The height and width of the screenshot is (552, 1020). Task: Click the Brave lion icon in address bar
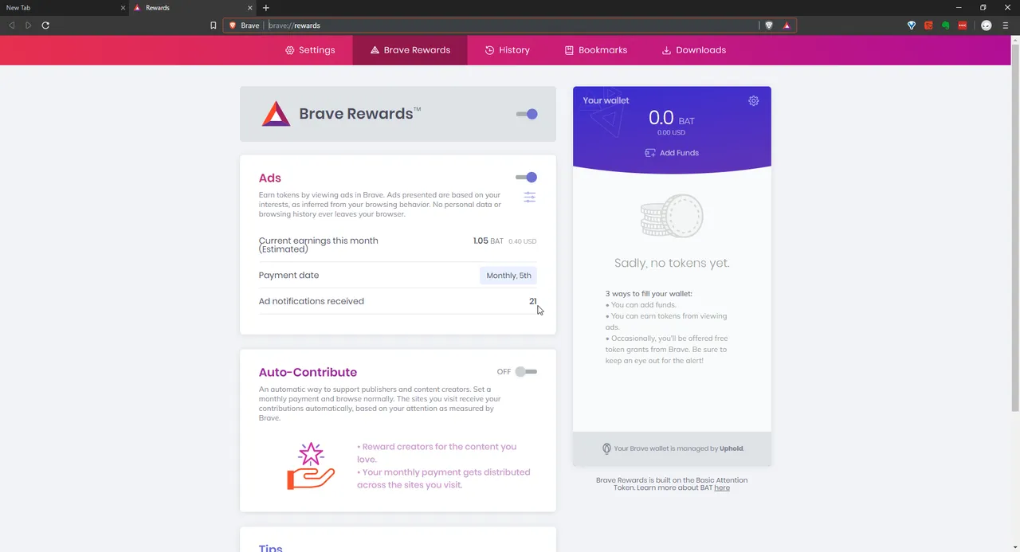(233, 25)
